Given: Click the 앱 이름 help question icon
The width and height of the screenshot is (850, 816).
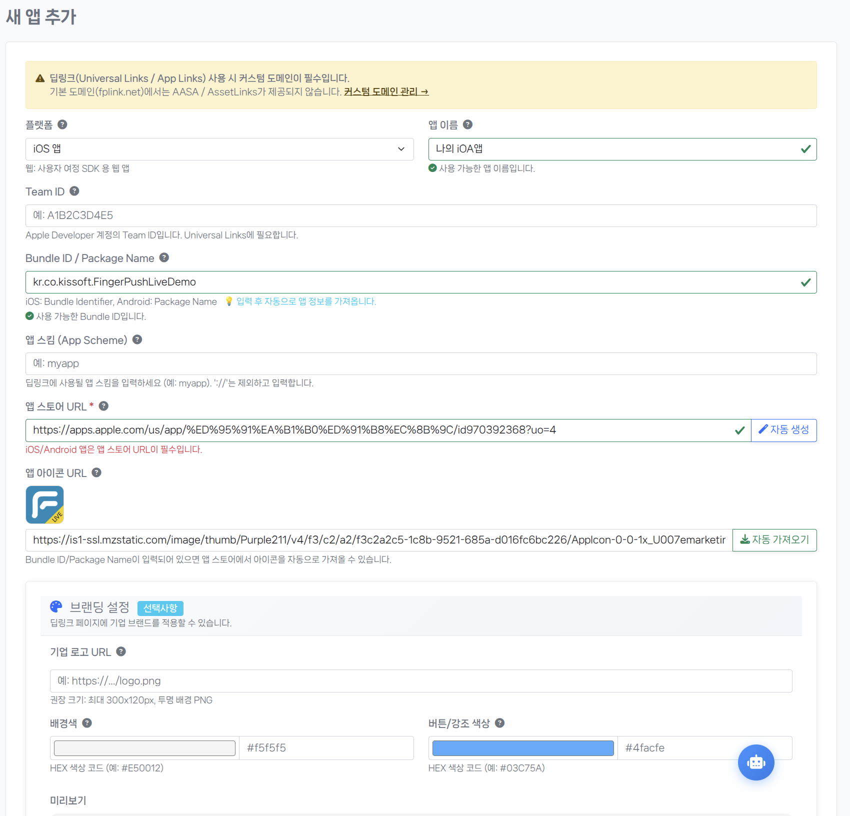Looking at the screenshot, I should [x=468, y=125].
